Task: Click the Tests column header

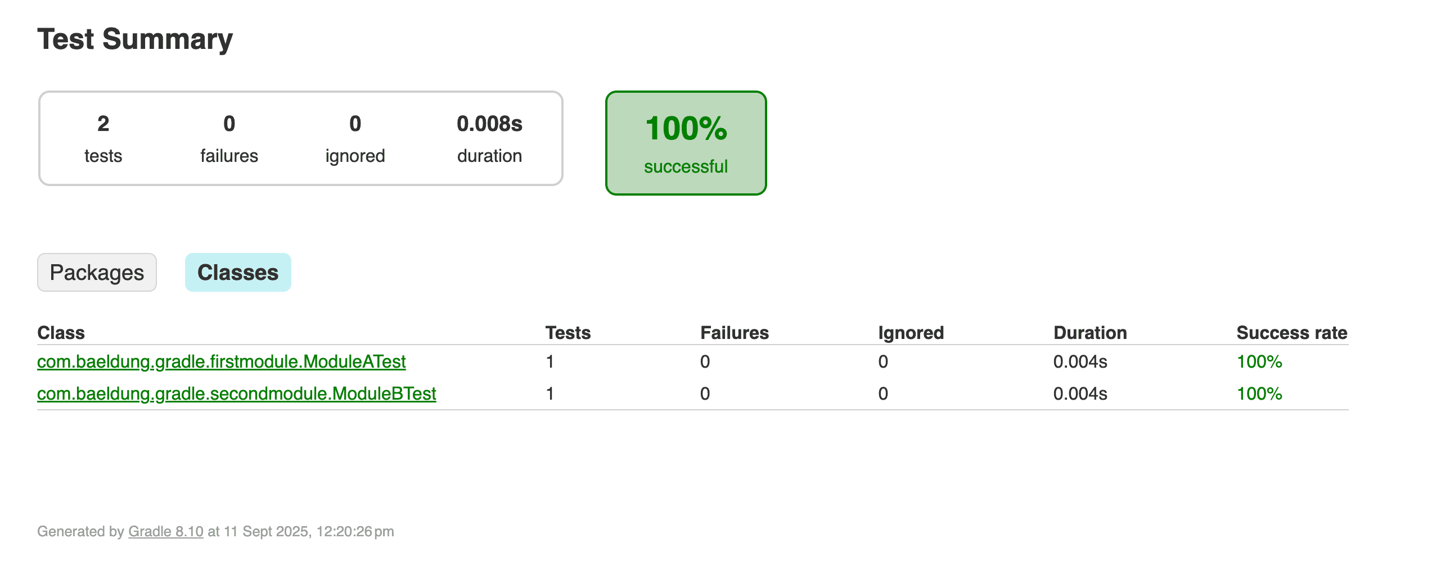Action: coord(568,332)
